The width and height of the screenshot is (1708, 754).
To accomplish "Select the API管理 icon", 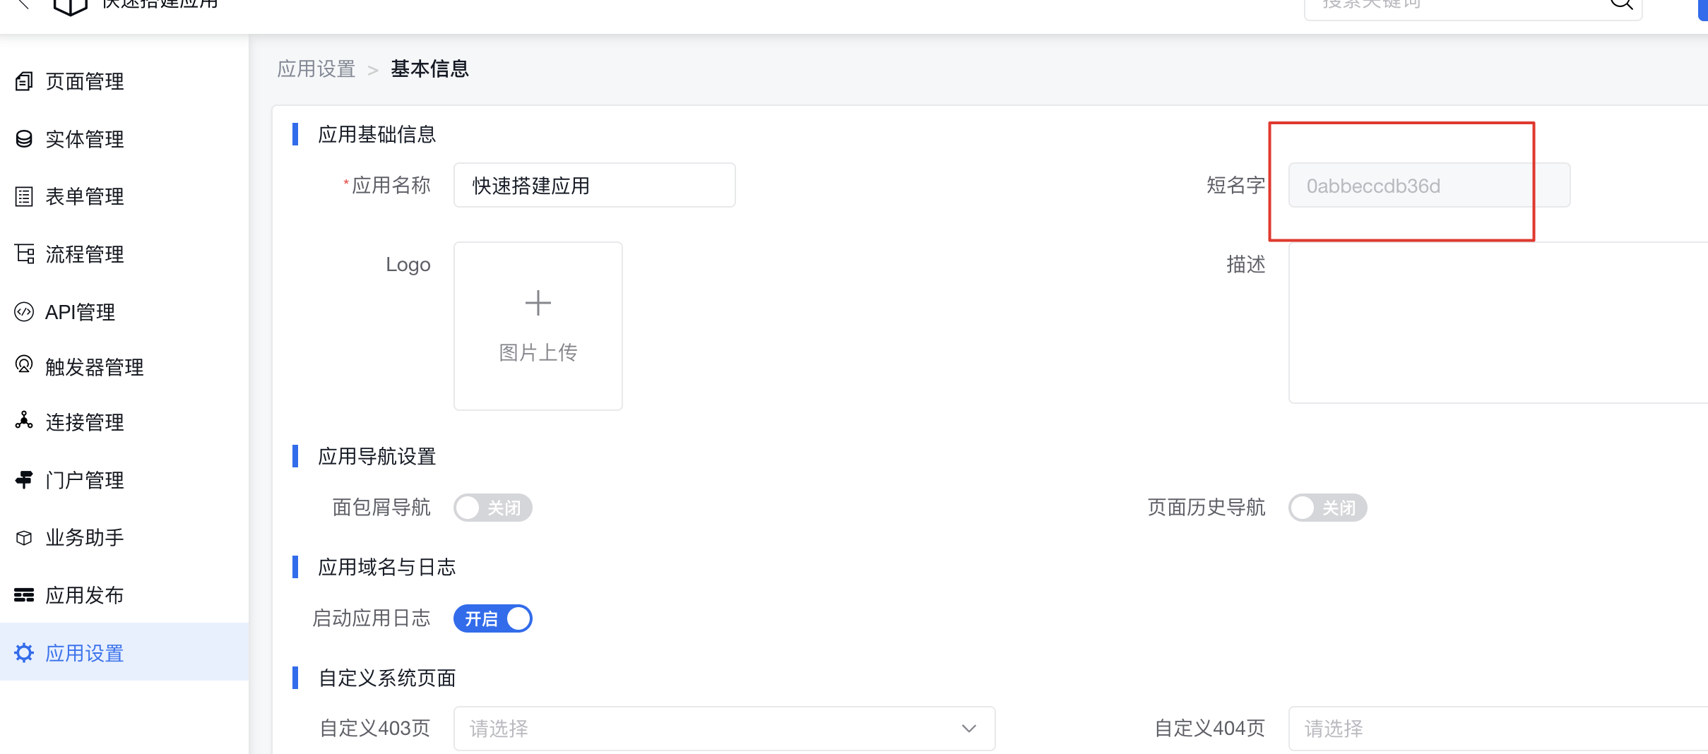I will 24,311.
